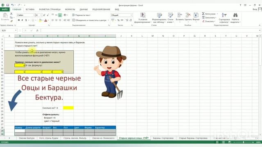
Task: Open the fill color dropdown arrow
Action: click(x=43, y=20)
